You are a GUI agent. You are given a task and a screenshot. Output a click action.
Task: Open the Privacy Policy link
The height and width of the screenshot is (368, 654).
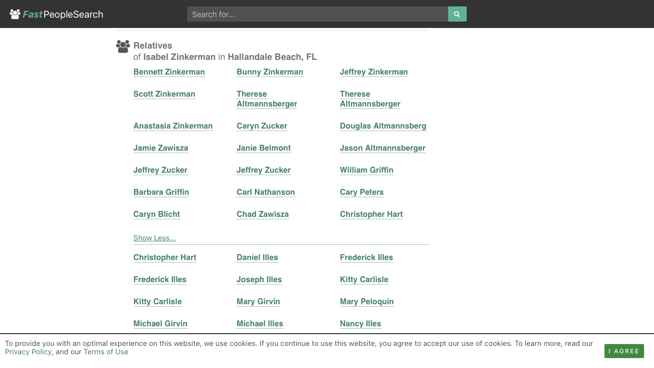[x=28, y=352]
